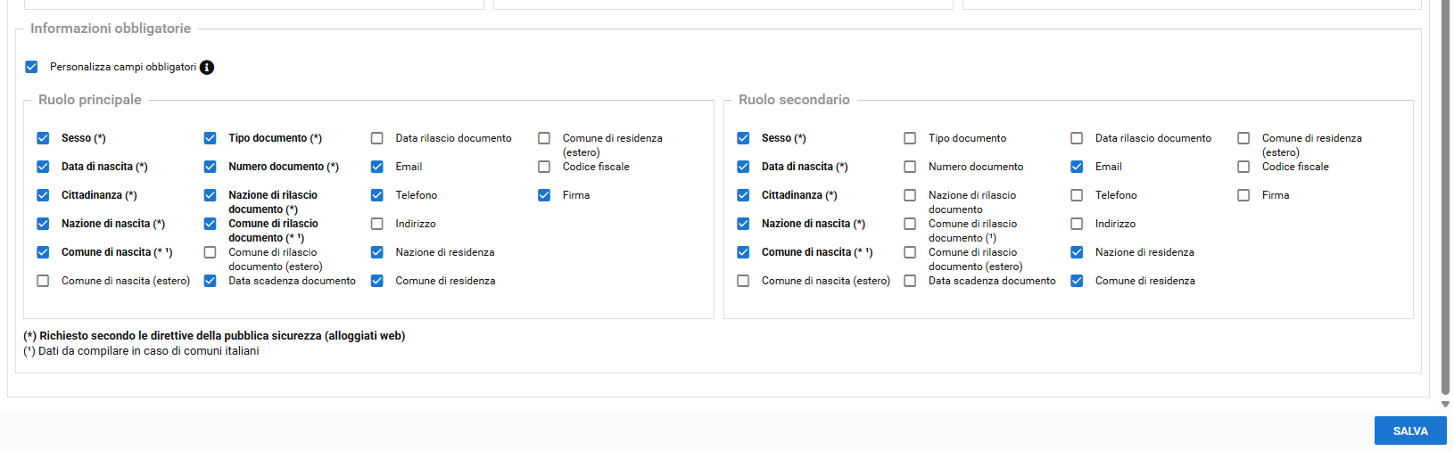The height and width of the screenshot is (451, 1454).
Task: Enable Tipo documento in Ruolo secondario
Action: [x=910, y=138]
